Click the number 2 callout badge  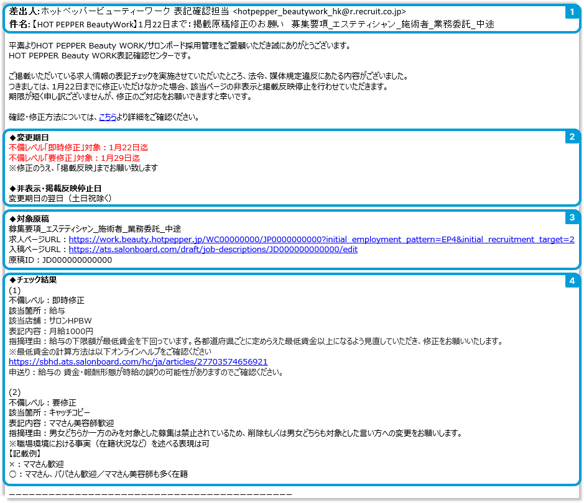pos(572,137)
